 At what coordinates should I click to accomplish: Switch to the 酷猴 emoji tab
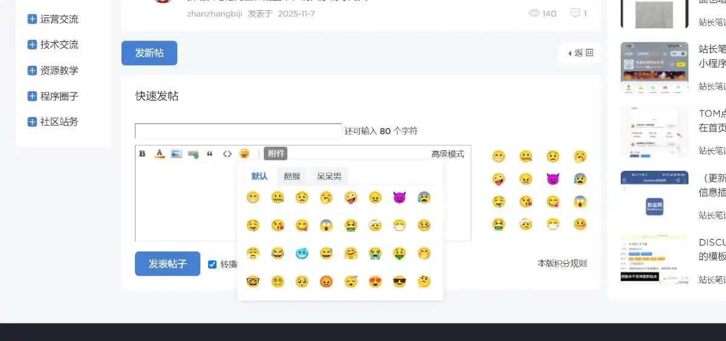click(x=292, y=176)
